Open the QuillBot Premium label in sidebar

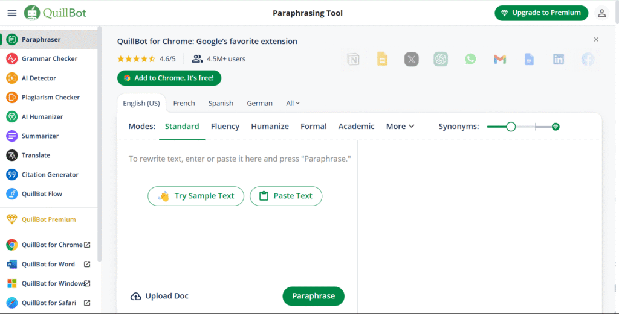coord(48,219)
